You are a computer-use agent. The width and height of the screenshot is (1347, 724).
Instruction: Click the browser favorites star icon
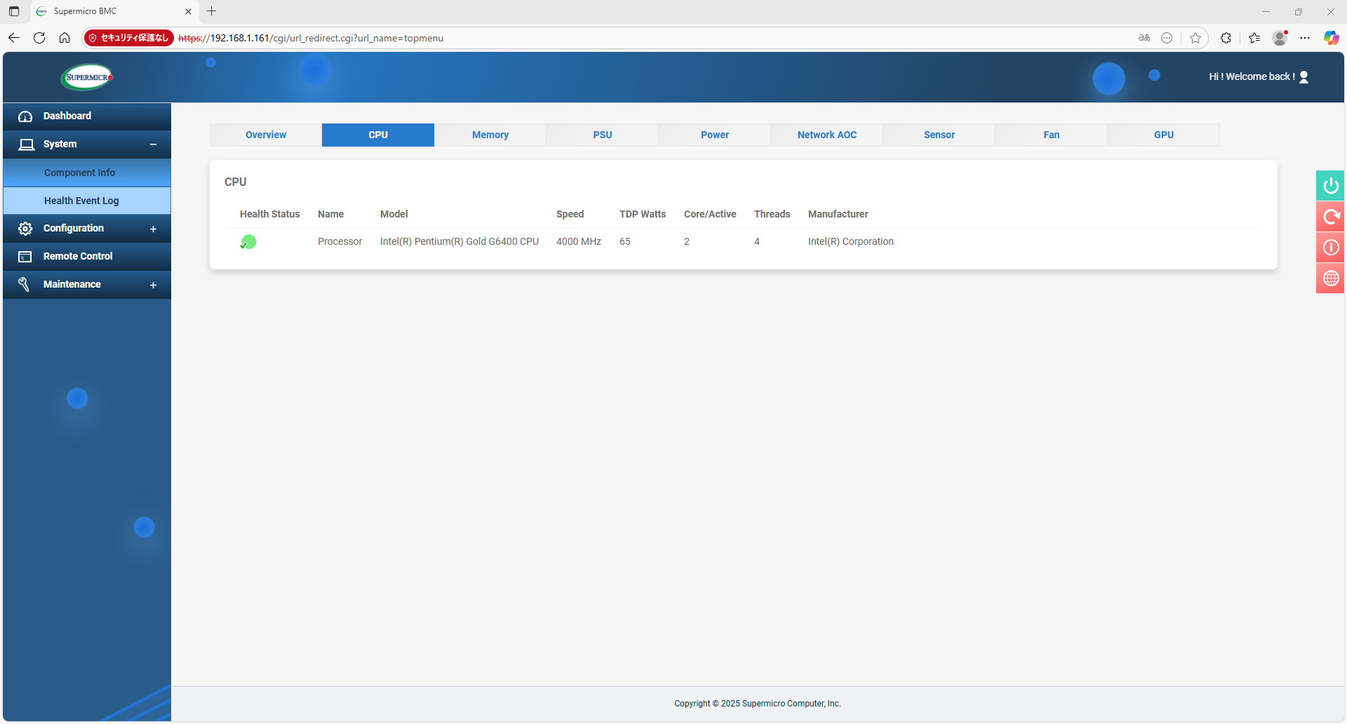1195,38
